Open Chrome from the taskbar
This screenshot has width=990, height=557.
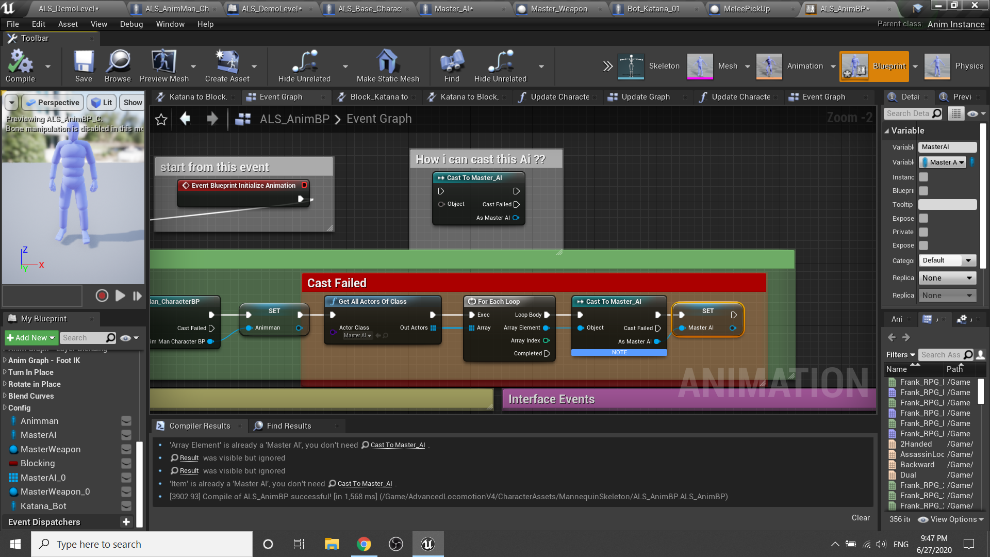364,544
